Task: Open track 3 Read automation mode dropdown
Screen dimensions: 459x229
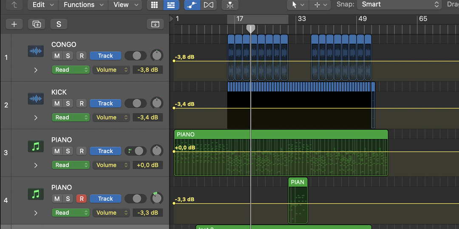Action: [71, 165]
